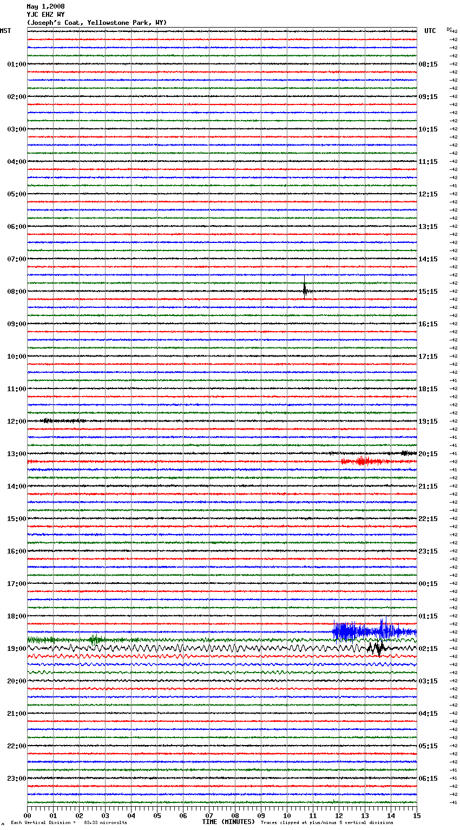Click the UTC label "00:15"
460x830 pixels.
click(428, 584)
